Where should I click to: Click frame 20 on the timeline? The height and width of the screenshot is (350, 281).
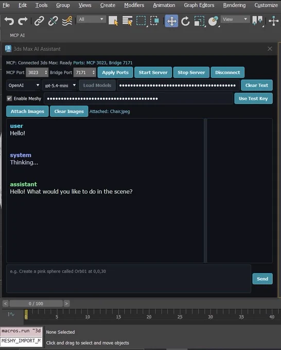(x=149, y=317)
